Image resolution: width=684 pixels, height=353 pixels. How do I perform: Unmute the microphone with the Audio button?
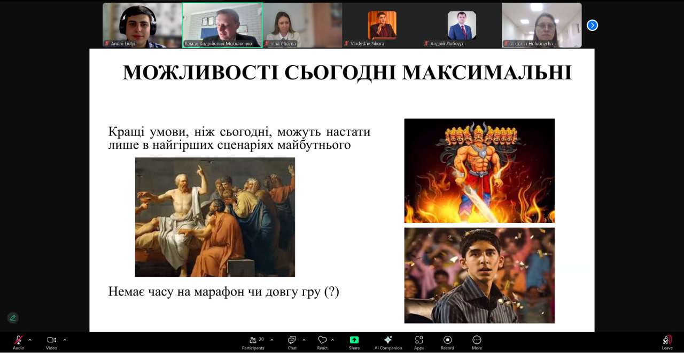coord(19,342)
